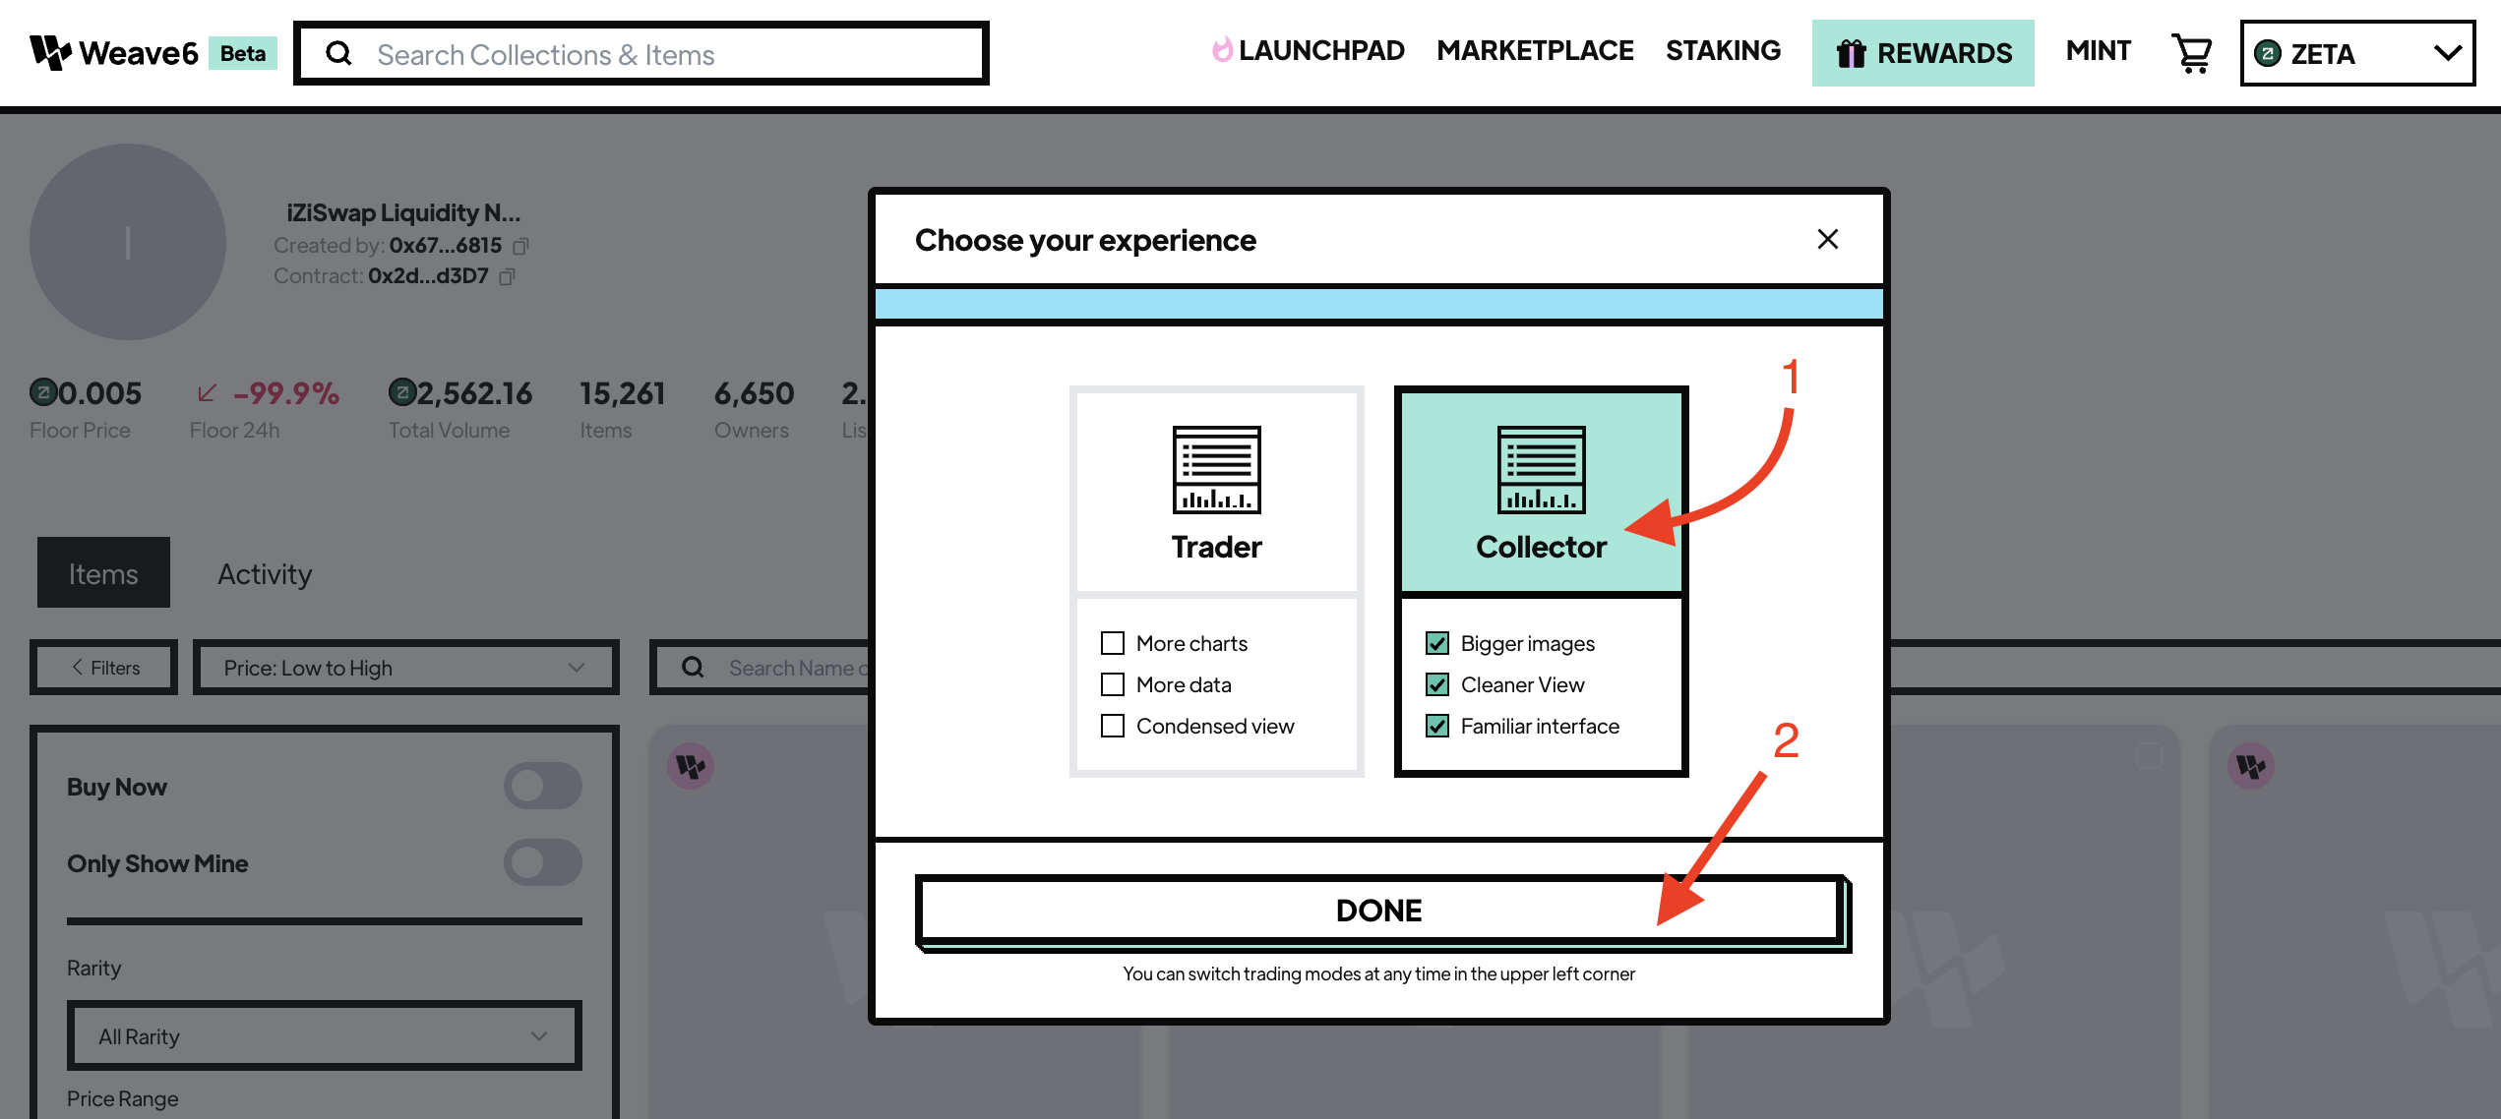
Task: Enable the Familiar interface checkbox
Action: (1435, 726)
